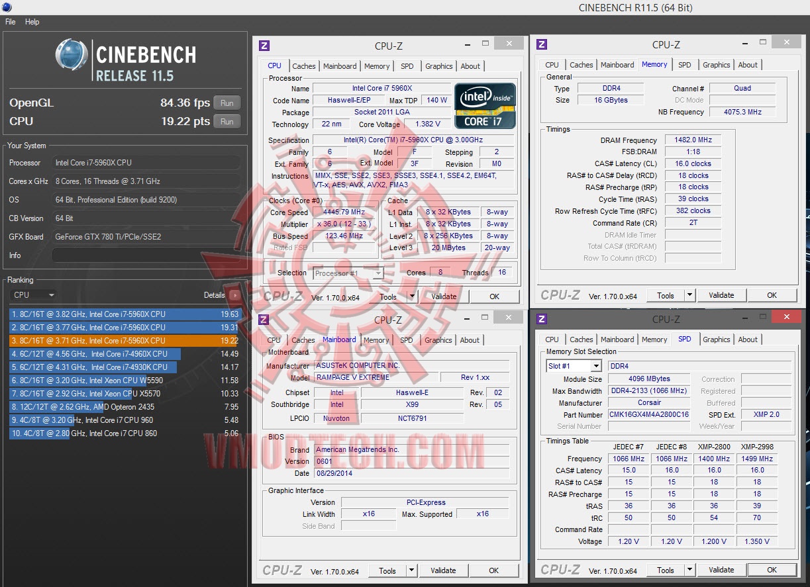Switch to SPD tab in Mainboard window
This screenshot has width=810, height=587.
(x=407, y=340)
